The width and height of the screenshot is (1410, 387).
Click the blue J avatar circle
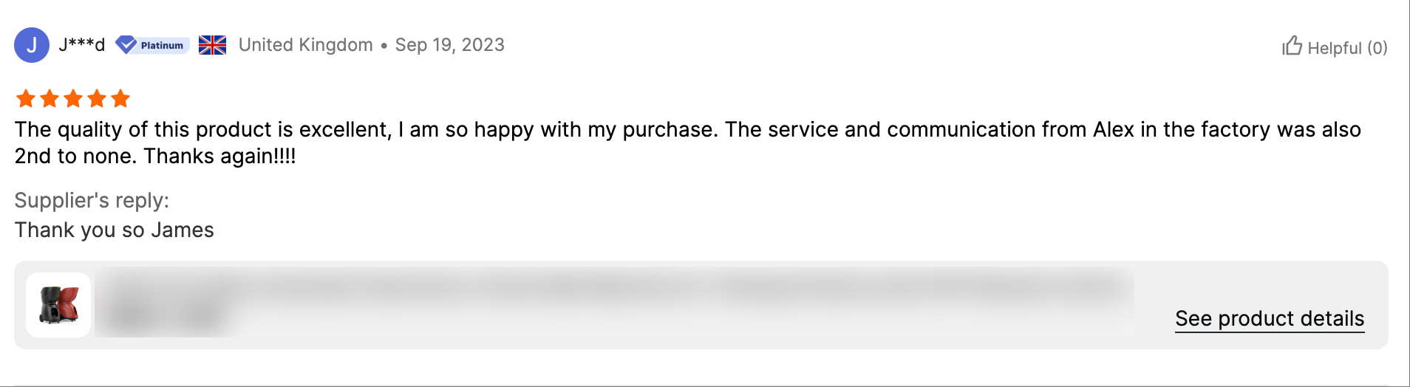pyautogui.click(x=32, y=45)
